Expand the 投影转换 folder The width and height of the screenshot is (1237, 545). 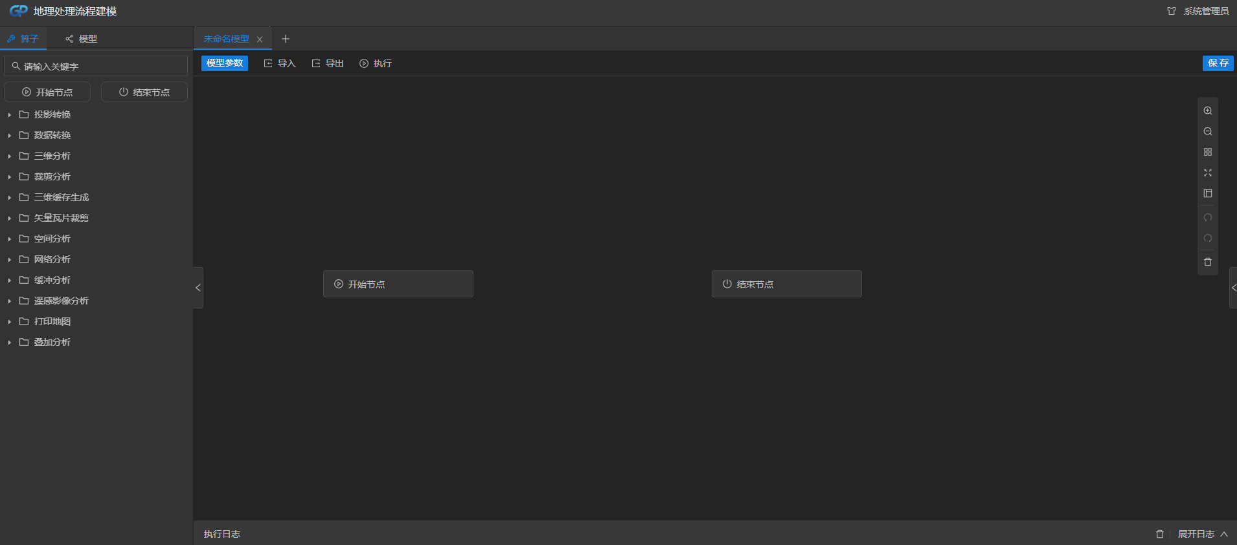point(52,114)
